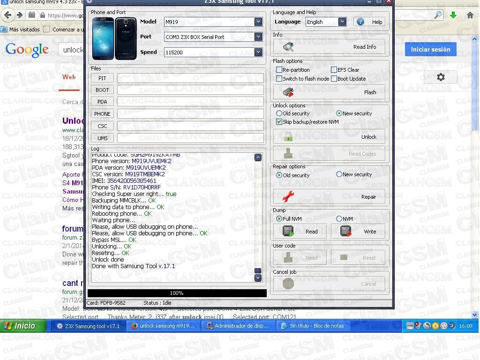Click the PHONE file button
Viewport: 480px width, 360px height.
click(102, 113)
